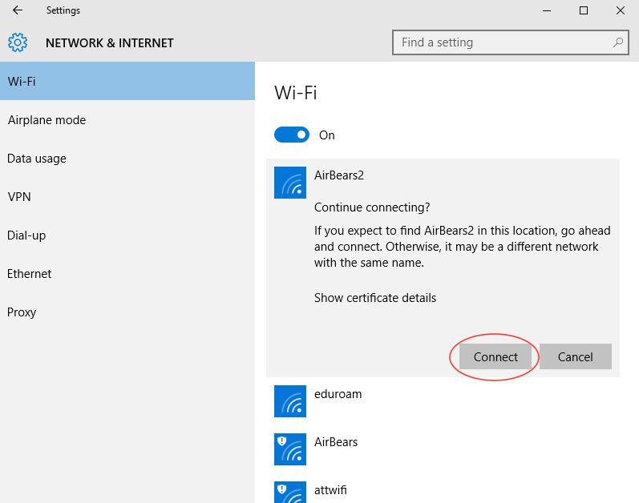
Task: Click the Settings gear icon
Action: point(18,42)
